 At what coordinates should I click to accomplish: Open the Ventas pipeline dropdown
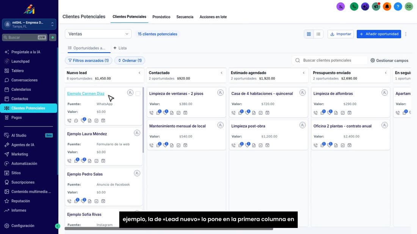pyautogui.click(x=98, y=34)
